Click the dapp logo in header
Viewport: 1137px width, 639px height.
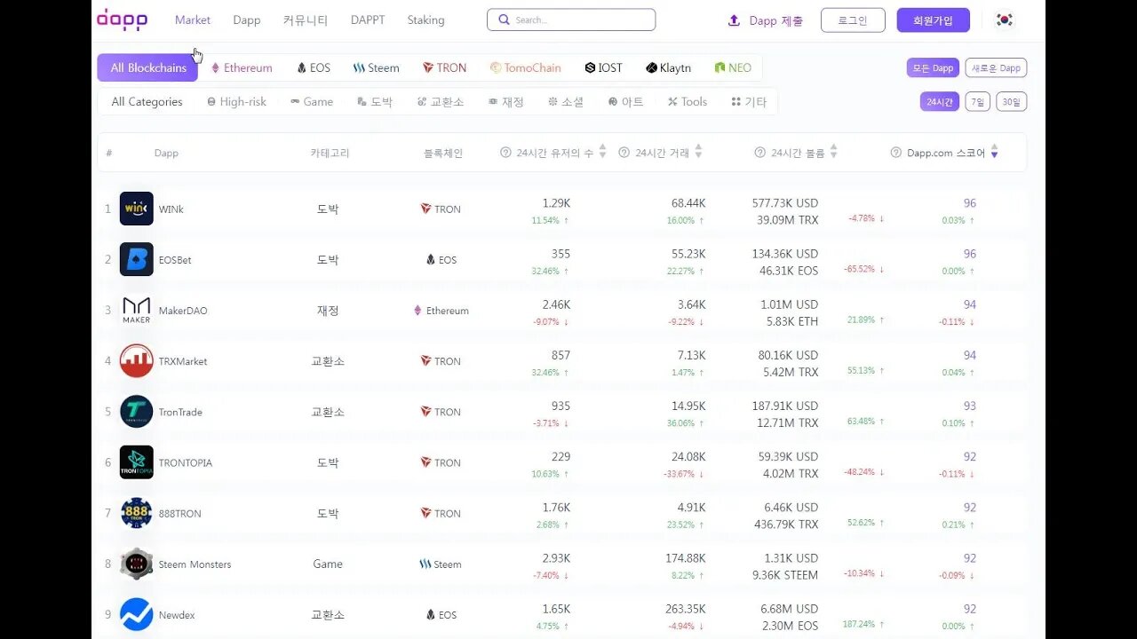coord(122,20)
